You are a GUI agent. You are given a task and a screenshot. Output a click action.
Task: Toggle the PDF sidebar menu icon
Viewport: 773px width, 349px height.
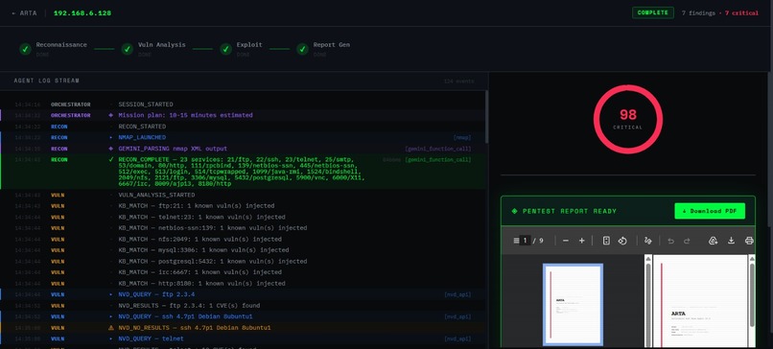point(516,241)
